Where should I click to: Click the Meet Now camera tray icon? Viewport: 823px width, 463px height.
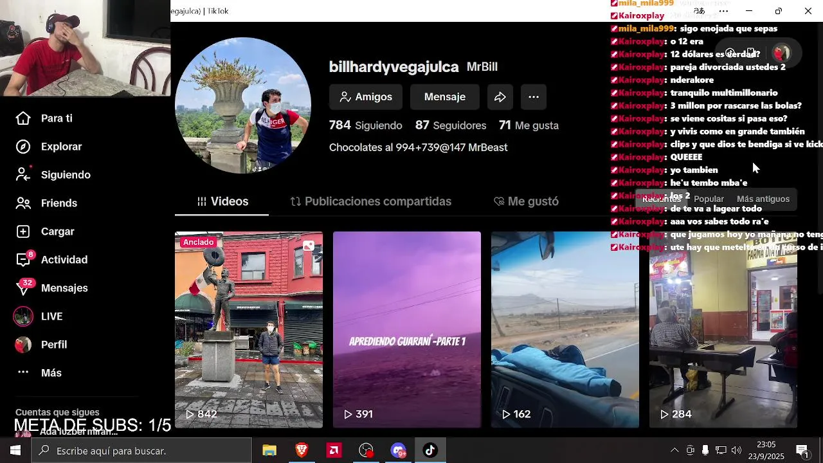(x=690, y=450)
